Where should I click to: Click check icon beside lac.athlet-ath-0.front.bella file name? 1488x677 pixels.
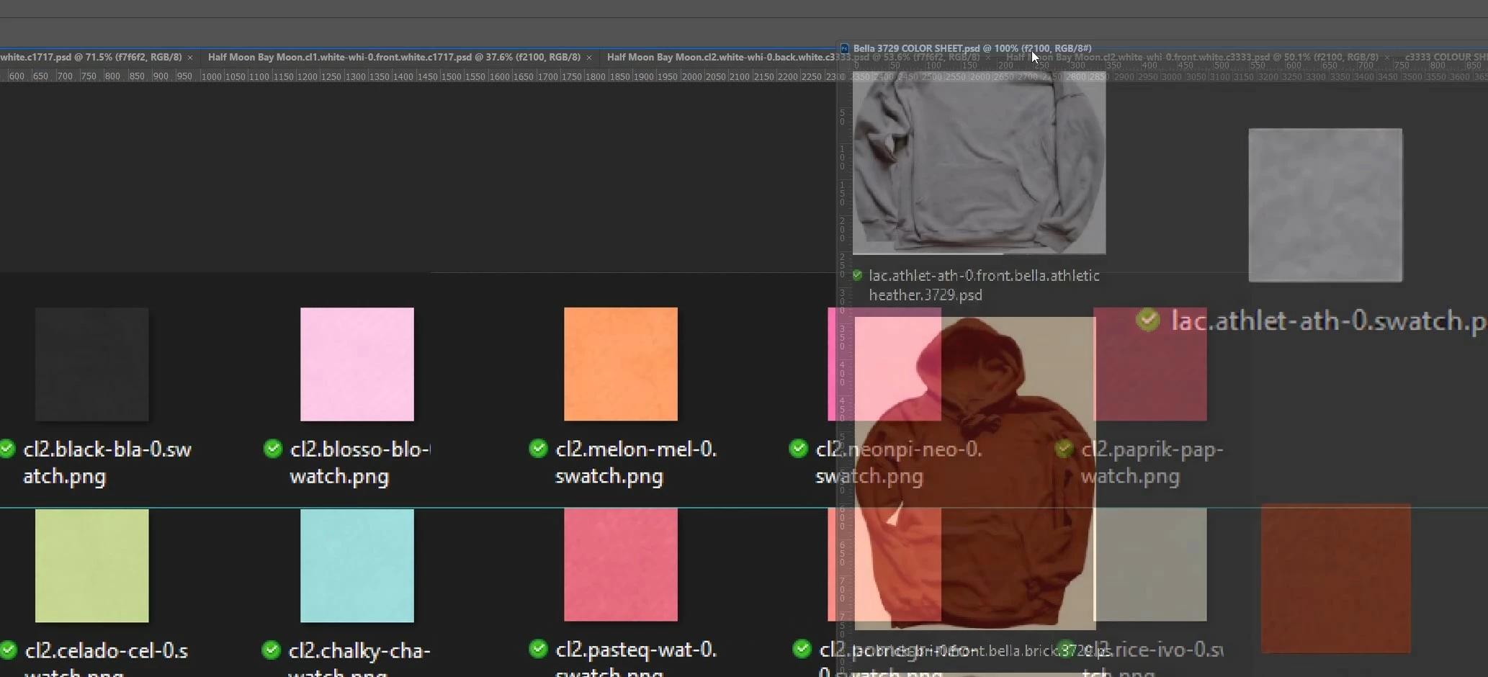857,275
